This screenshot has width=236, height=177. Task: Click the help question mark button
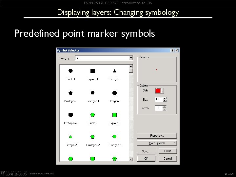172,50
